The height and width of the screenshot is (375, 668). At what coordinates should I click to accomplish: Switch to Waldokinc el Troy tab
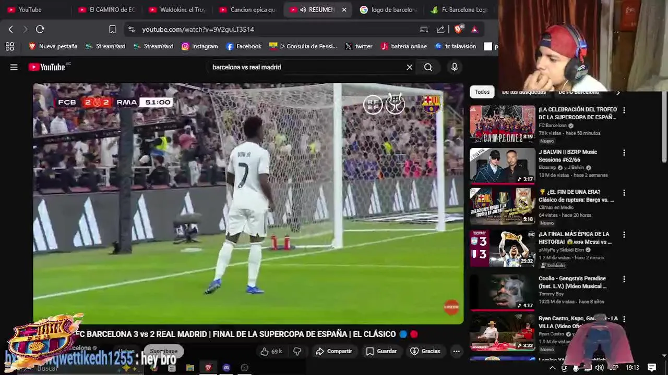[x=177, y=10]
